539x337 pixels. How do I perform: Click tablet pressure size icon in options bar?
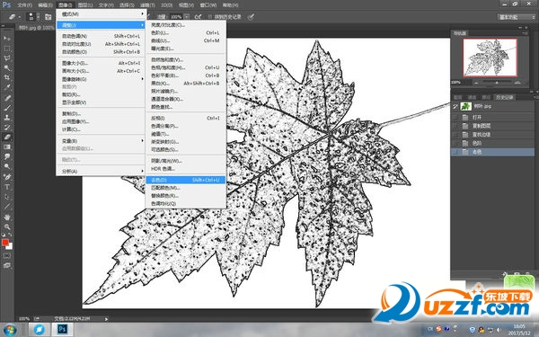[x=252, y=16]
